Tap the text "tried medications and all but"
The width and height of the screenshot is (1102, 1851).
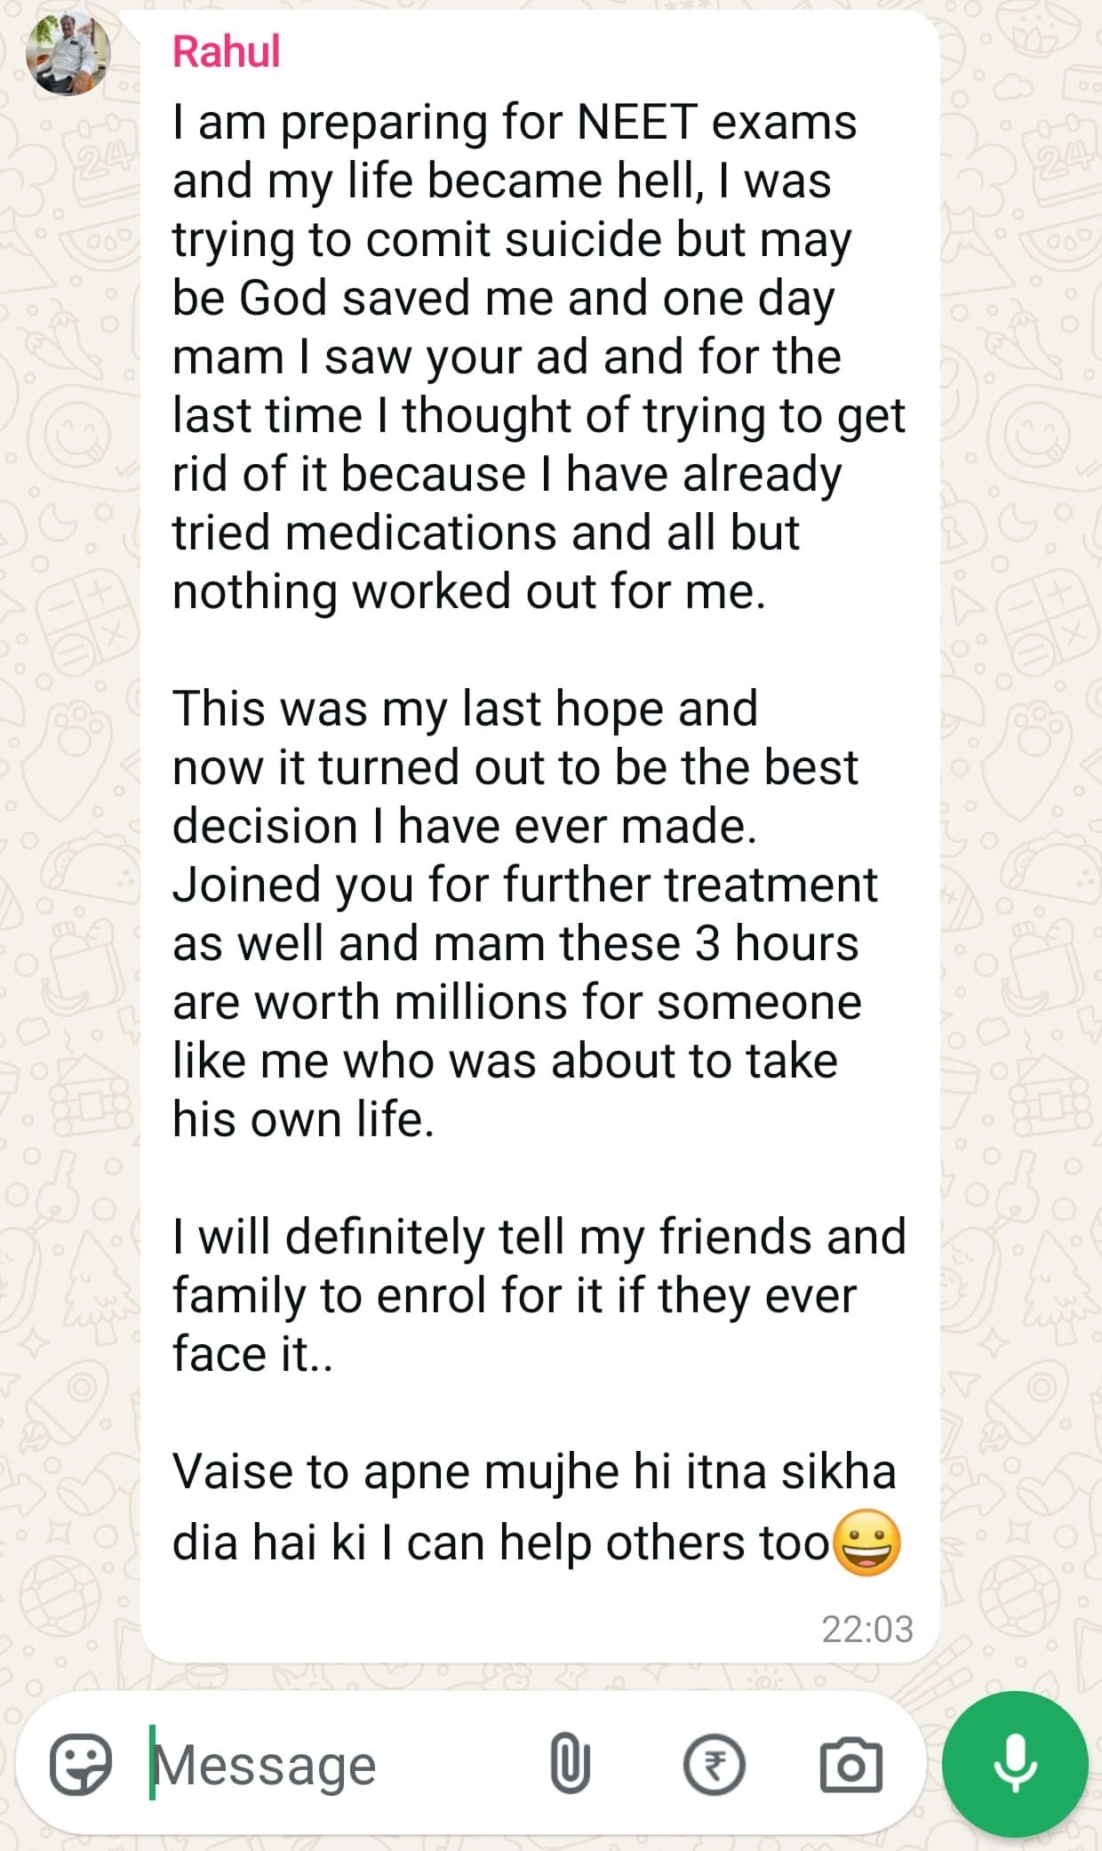tap(485, 533)
